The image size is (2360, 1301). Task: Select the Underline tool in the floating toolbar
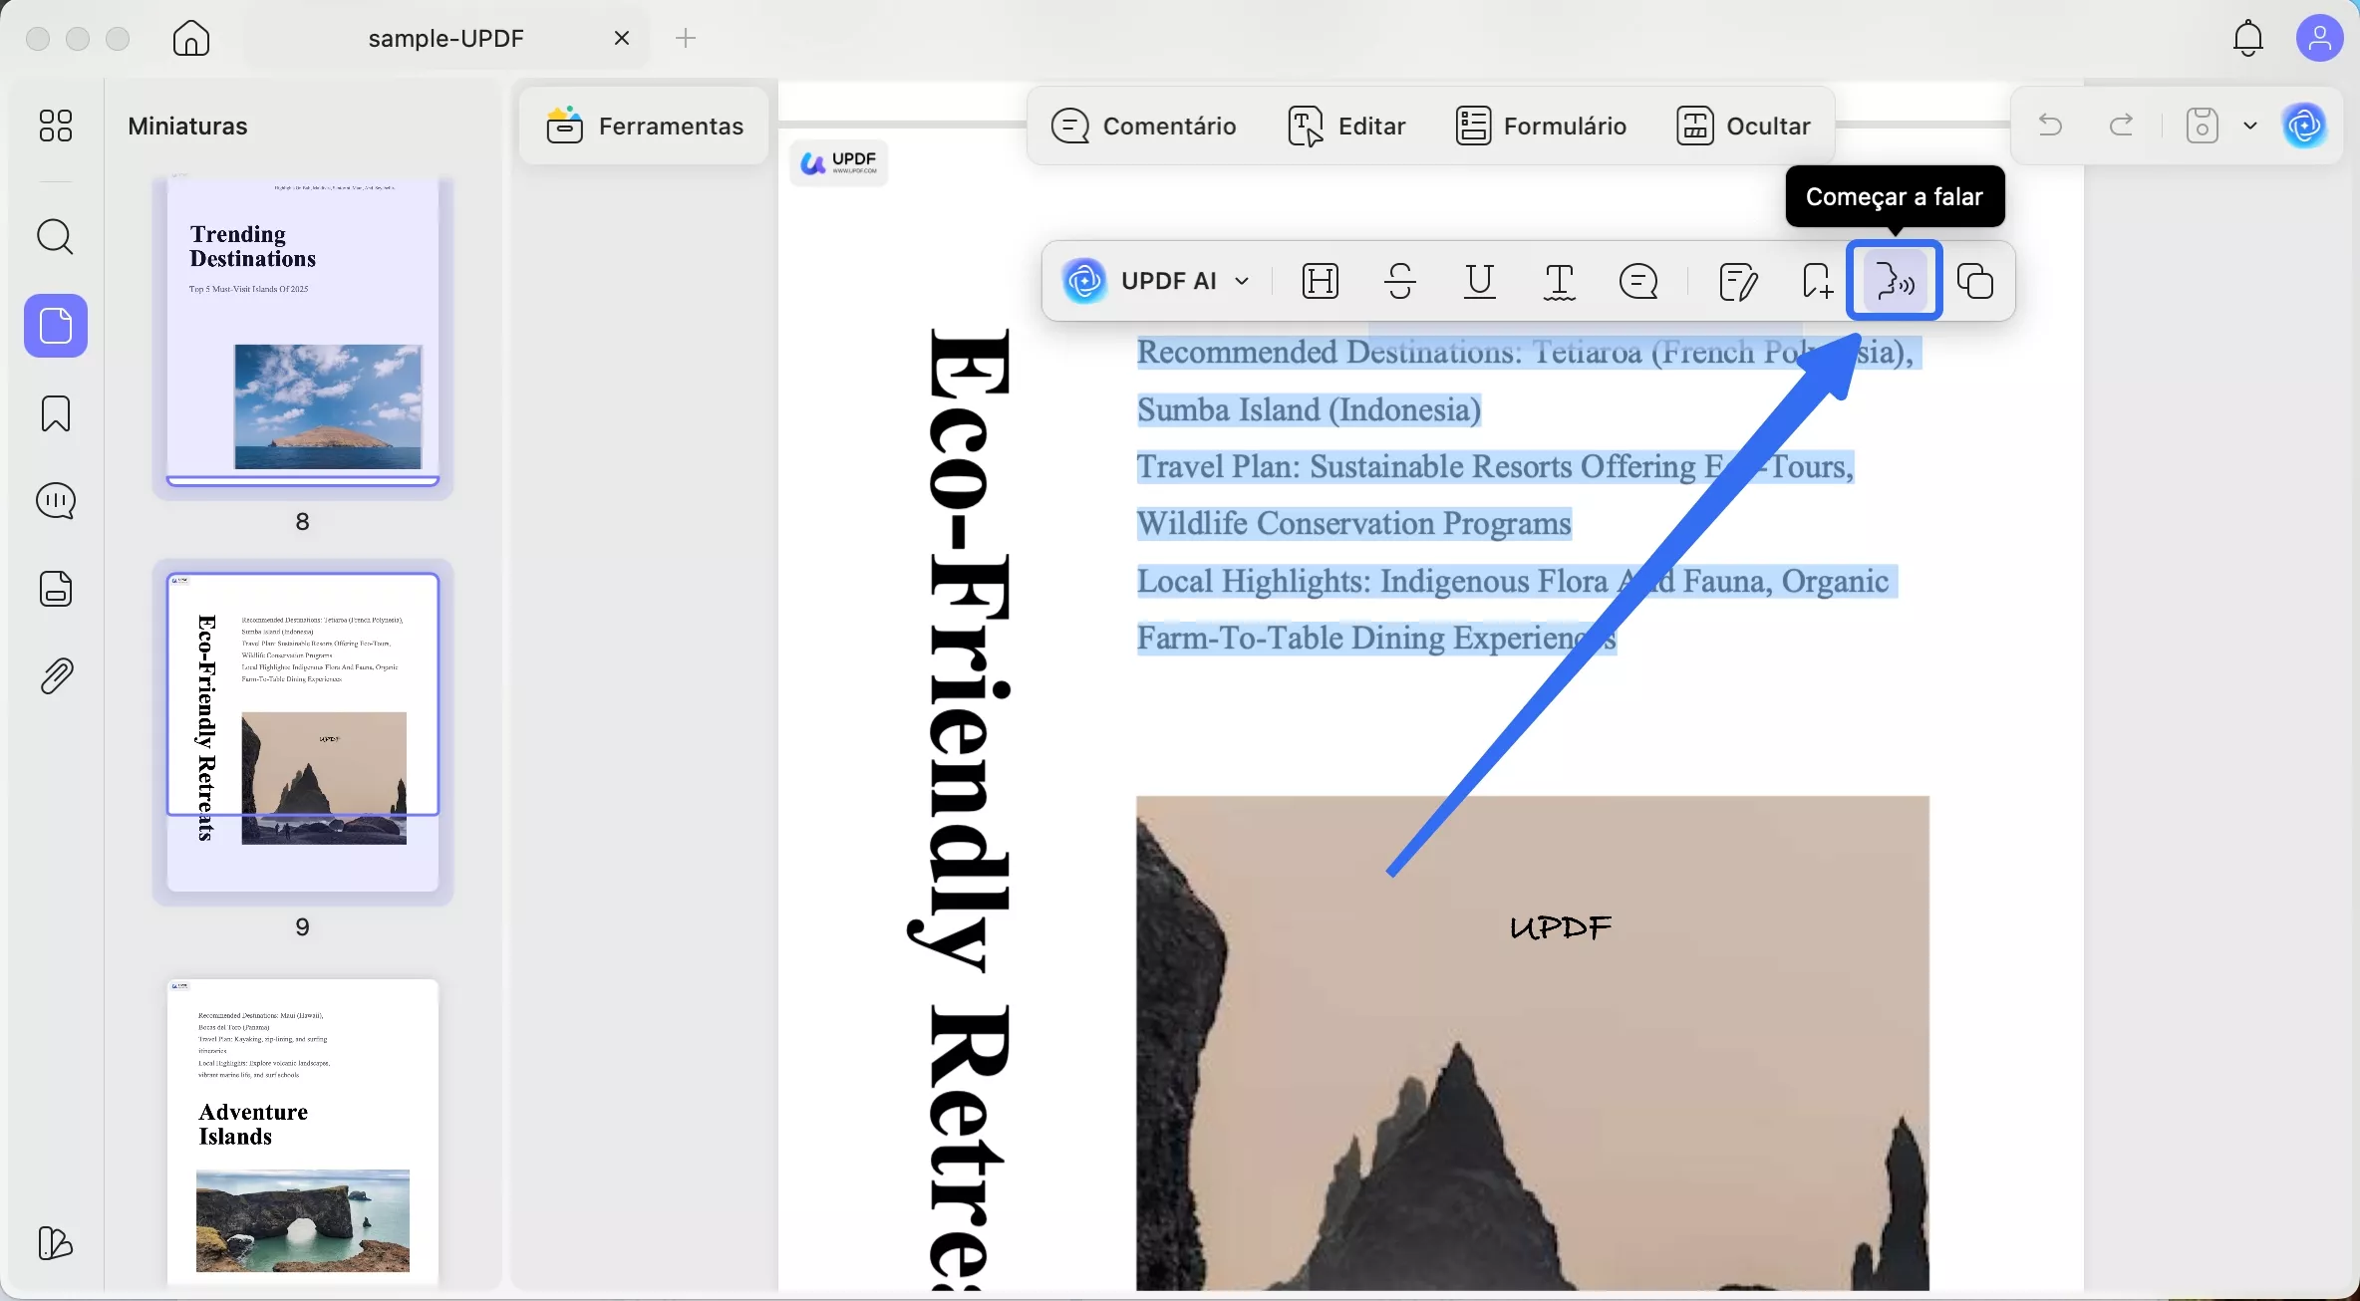coord(1479,282)
